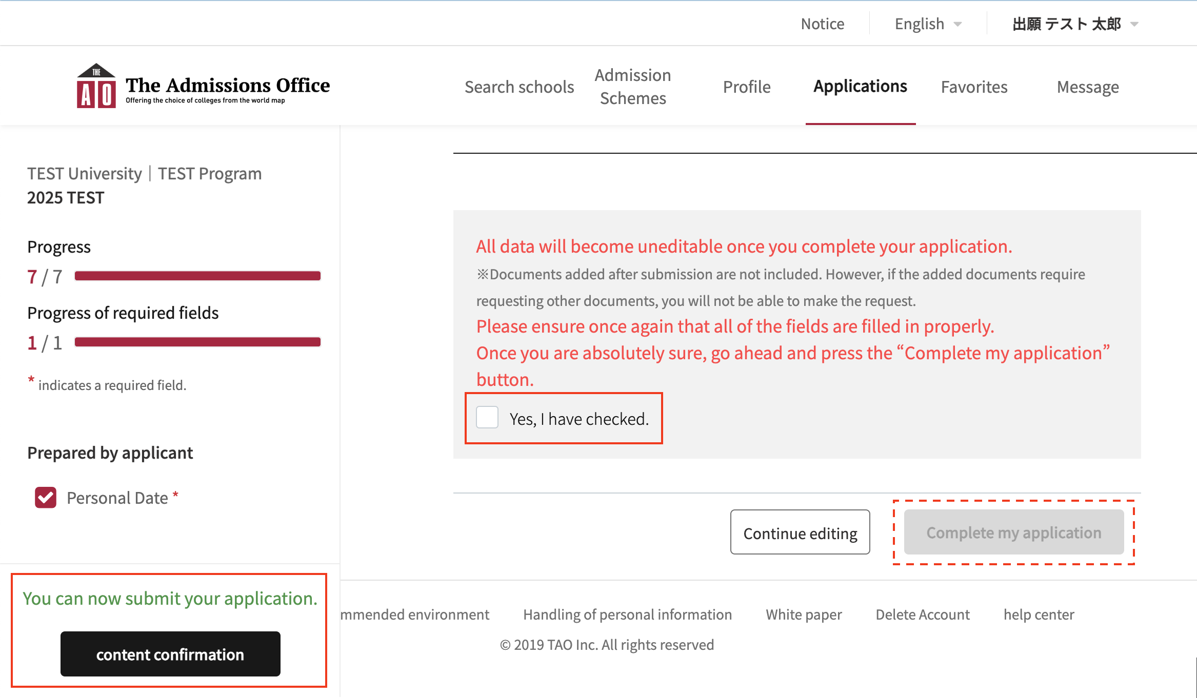Viewport: 1197px width, 698px height.
Task: Expand the English language dropdown
Action: click(x=928, y=24)
